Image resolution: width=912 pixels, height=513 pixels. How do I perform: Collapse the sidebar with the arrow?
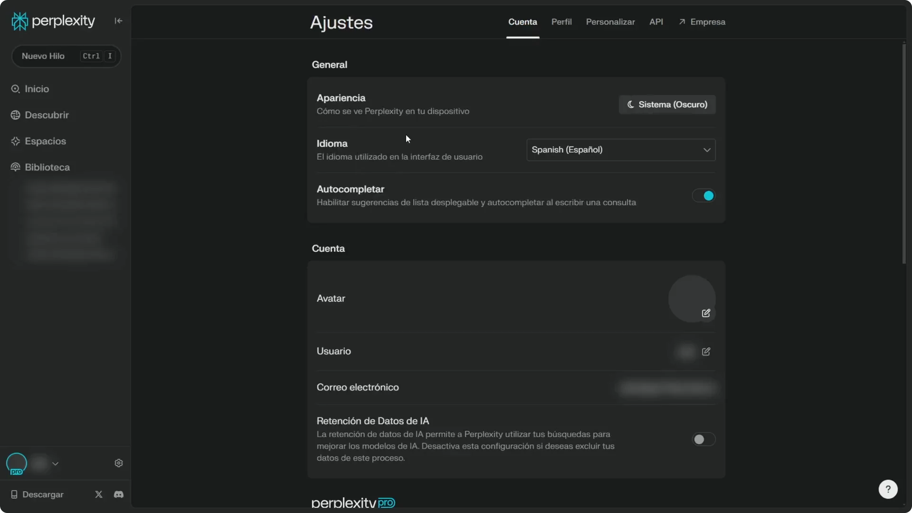(x=118, y=21)
